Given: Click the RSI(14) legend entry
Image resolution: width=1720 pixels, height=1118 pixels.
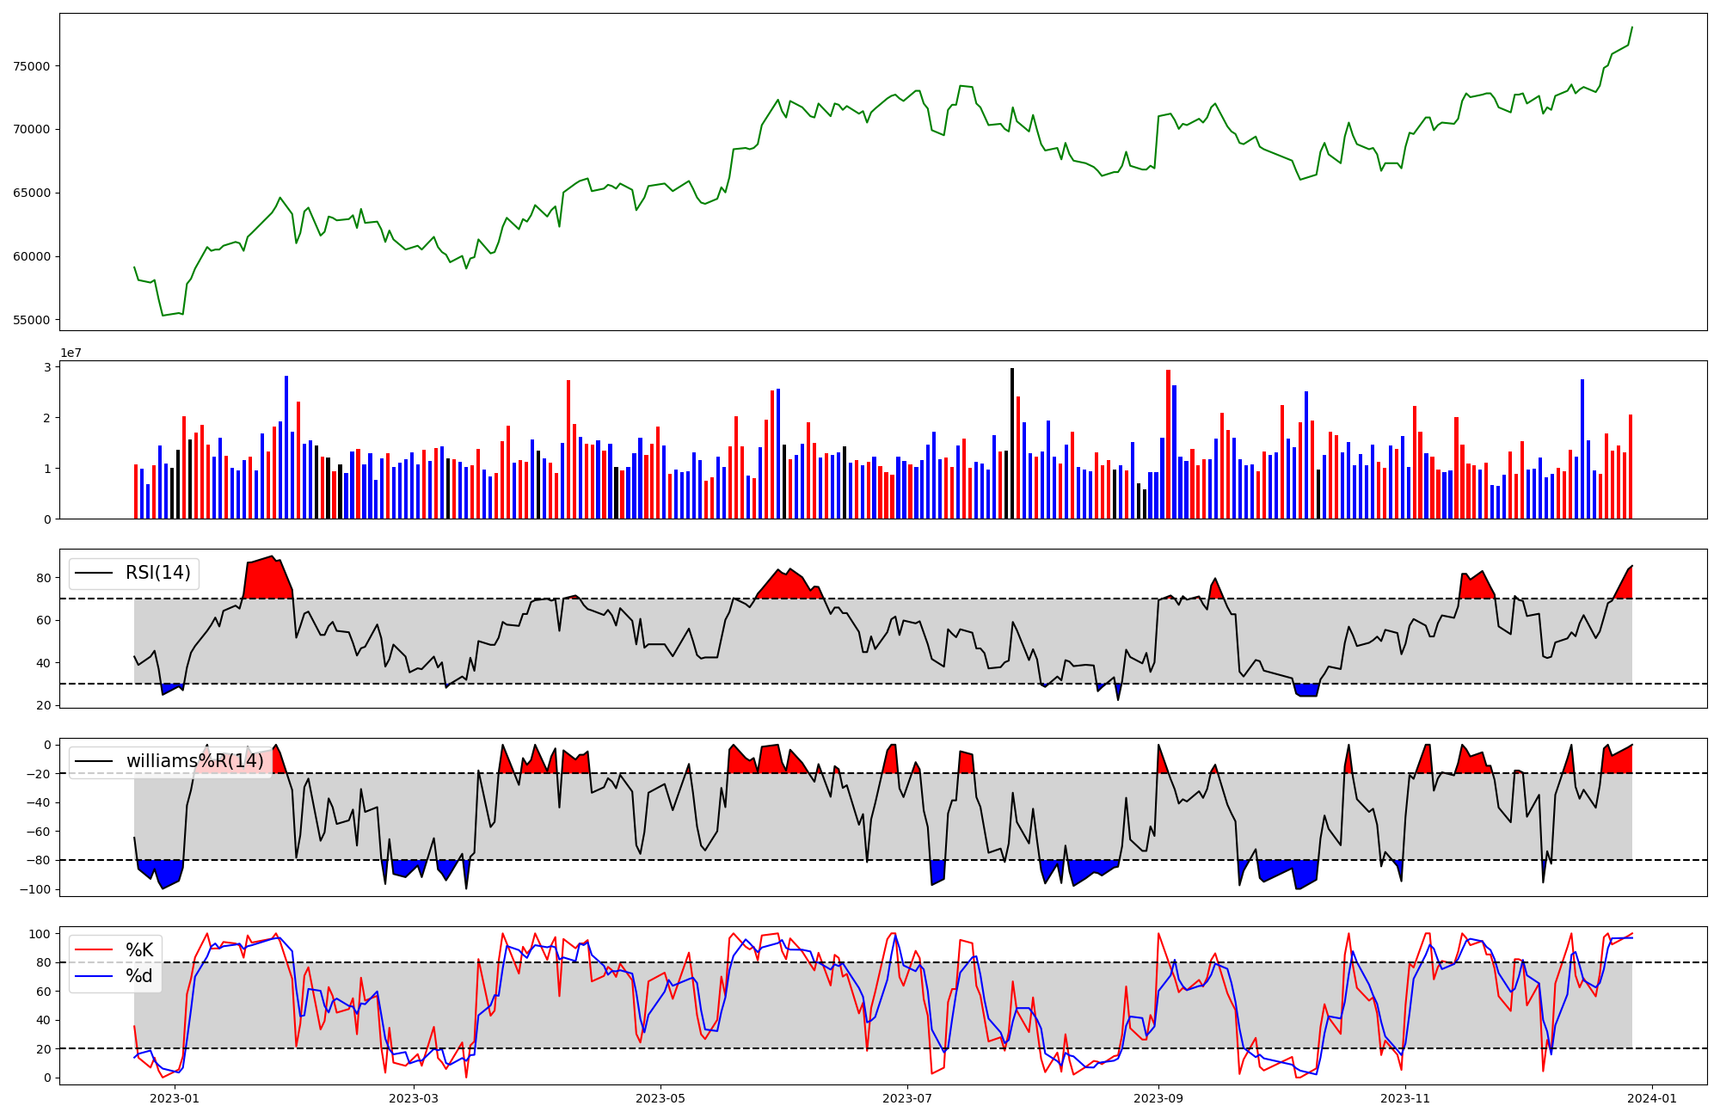Looking at the screenshot, I should (157, 573).
